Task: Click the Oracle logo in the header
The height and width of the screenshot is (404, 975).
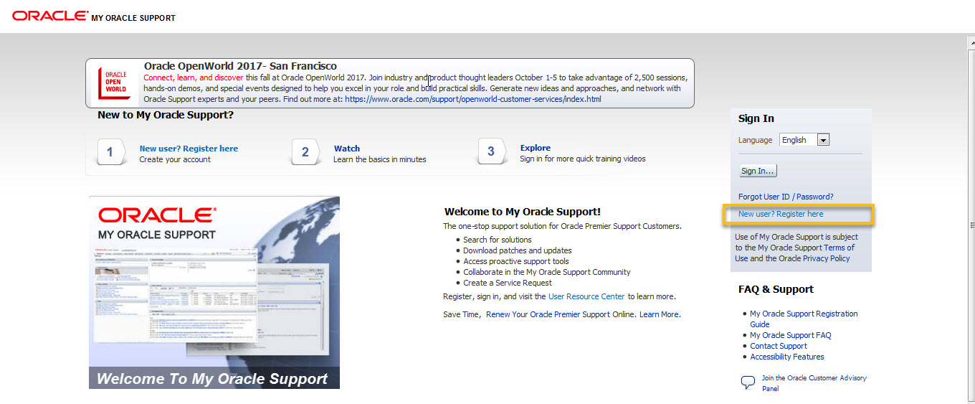Action: pos(50,16)
